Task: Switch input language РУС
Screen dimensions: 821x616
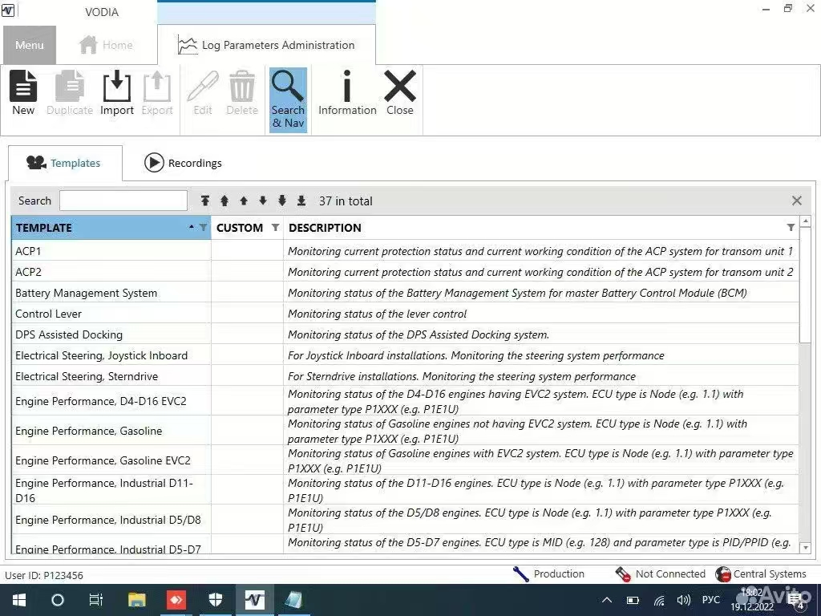Action: click(x=710, y=600)
